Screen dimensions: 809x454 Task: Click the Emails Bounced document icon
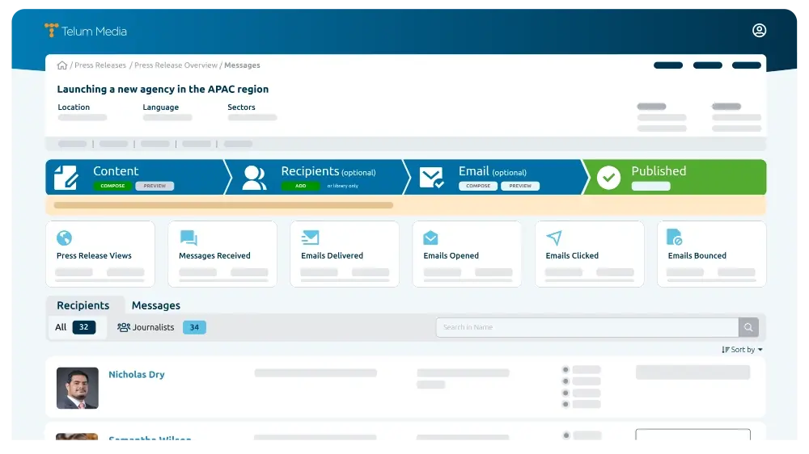[x=675, y=237]
